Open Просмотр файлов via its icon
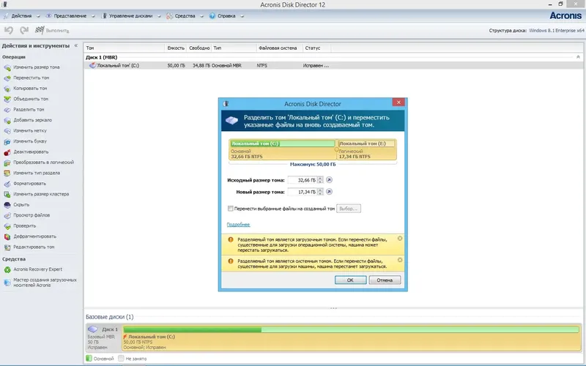Viewport: 586px width, 366px height. [x=7, y=215]
